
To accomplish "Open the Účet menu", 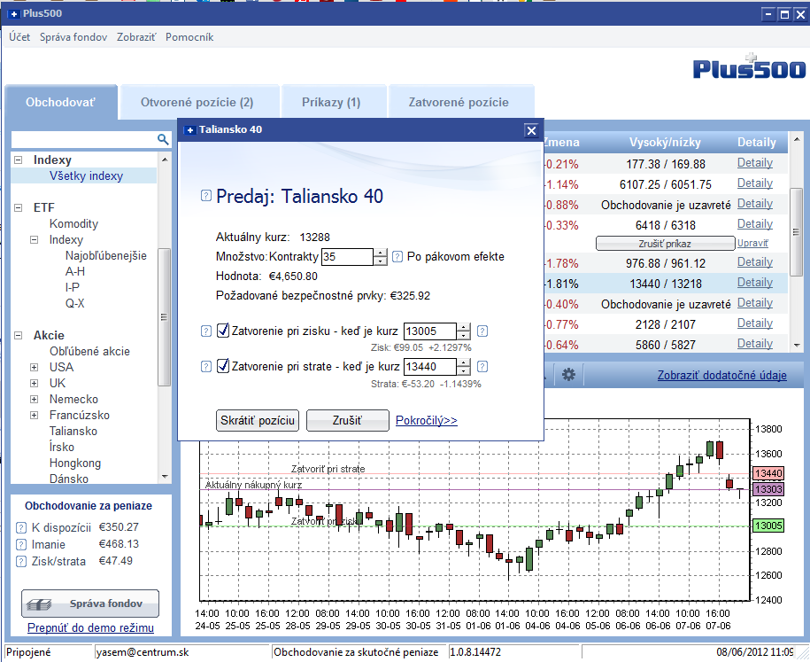I will (19, 37).
